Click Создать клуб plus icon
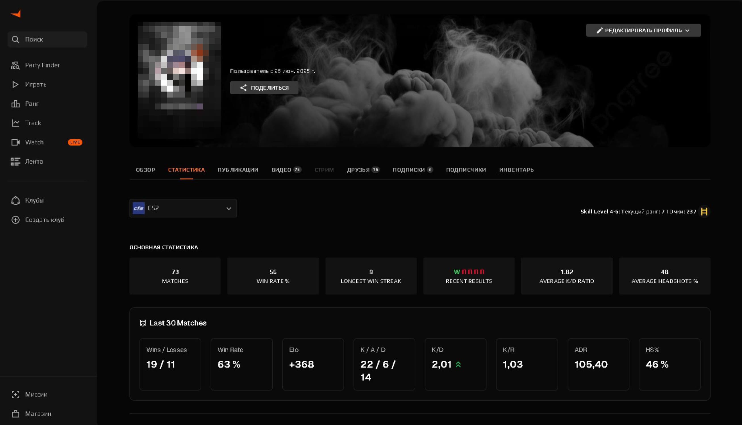This screenshot has width=742, height=425. [15, 220]
